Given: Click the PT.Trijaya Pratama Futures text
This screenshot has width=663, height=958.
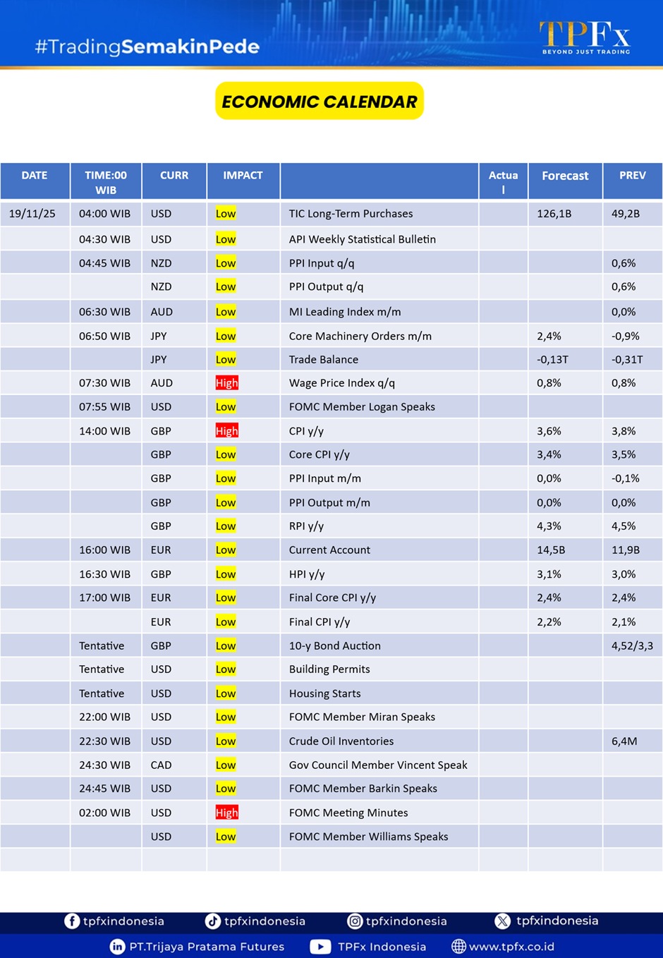Looking at the screenshot, I should click(x=207, y=947).
